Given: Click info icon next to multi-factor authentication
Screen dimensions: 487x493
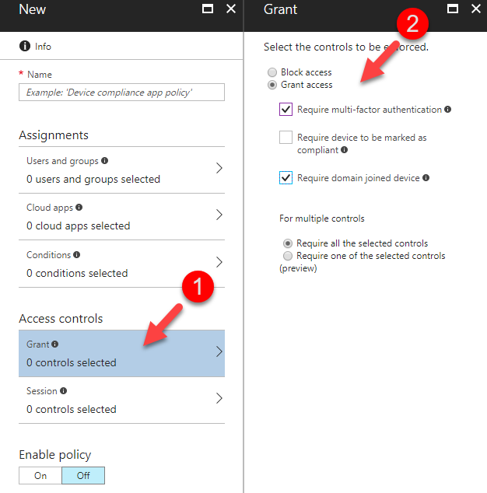Looking at the screenshot, I should click(x=447, y=109).
